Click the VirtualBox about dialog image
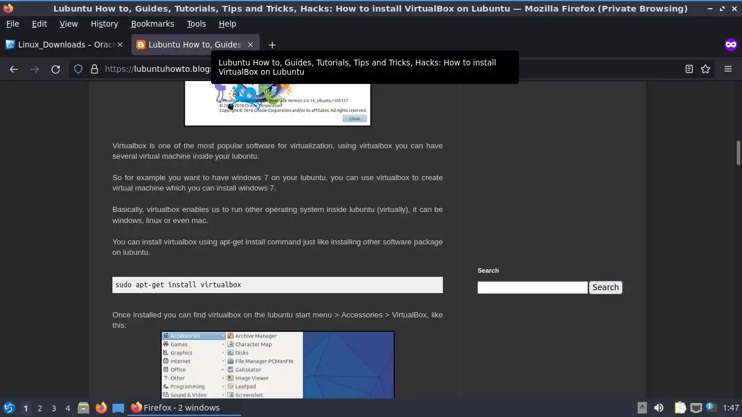This screenshot has height=417, width=742. (x=277, y=104)
